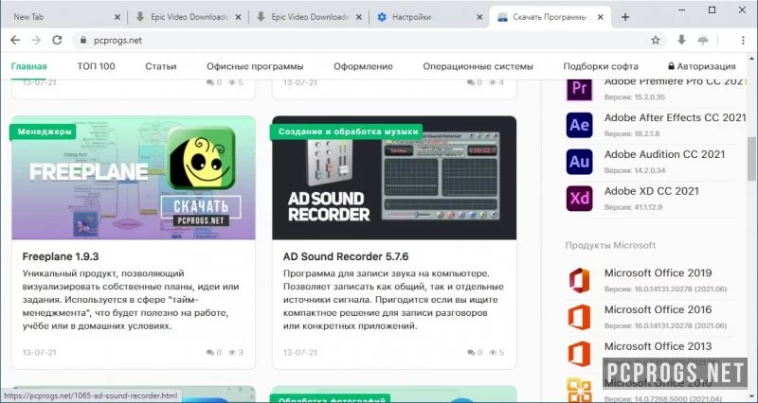Close the Настройки tab
758x403 pixels.
479,17
